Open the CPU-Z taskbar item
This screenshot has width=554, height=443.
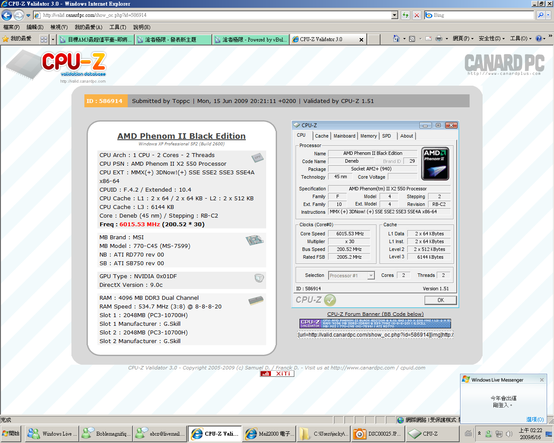pos(432,433)
